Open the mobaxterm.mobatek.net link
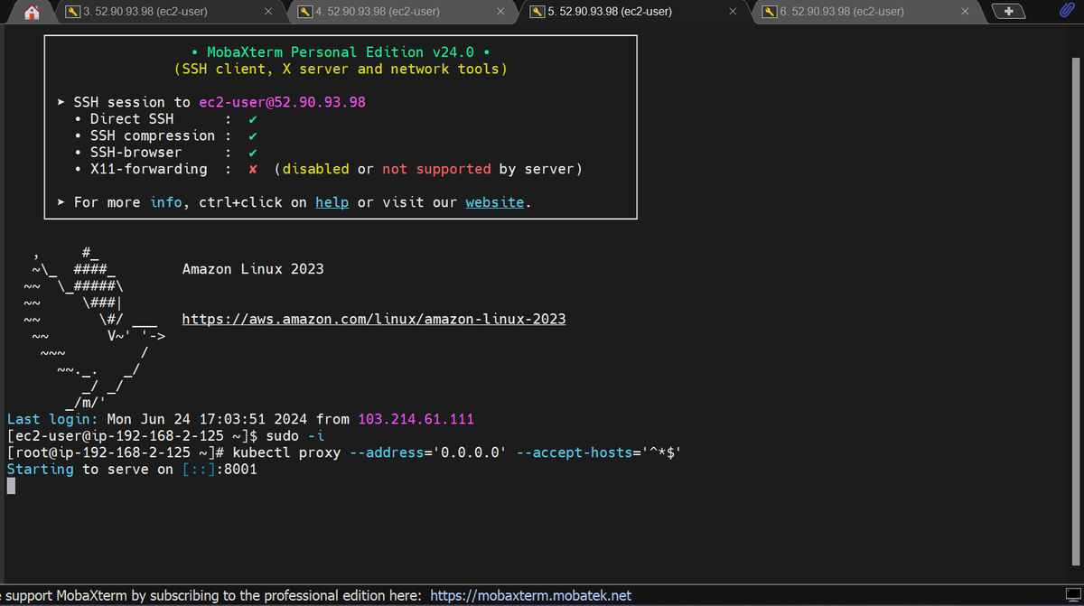The image size is (1084, 606). [530, 596]
